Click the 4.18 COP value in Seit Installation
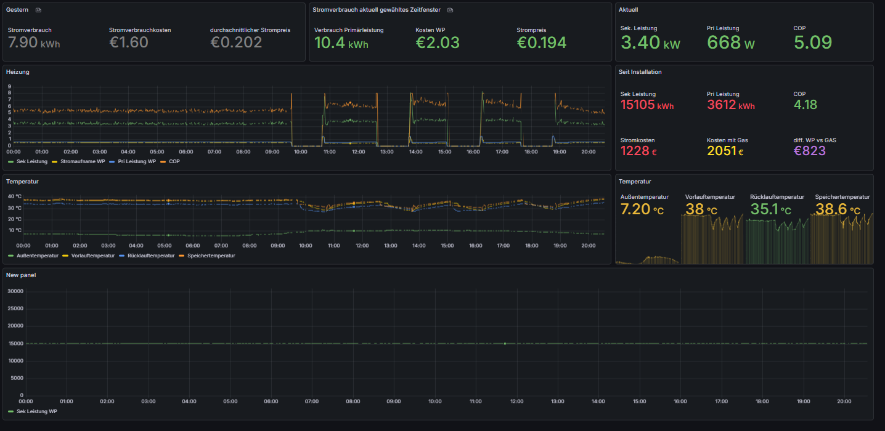This screenshot has height=431, width=885. click(805, 105)
